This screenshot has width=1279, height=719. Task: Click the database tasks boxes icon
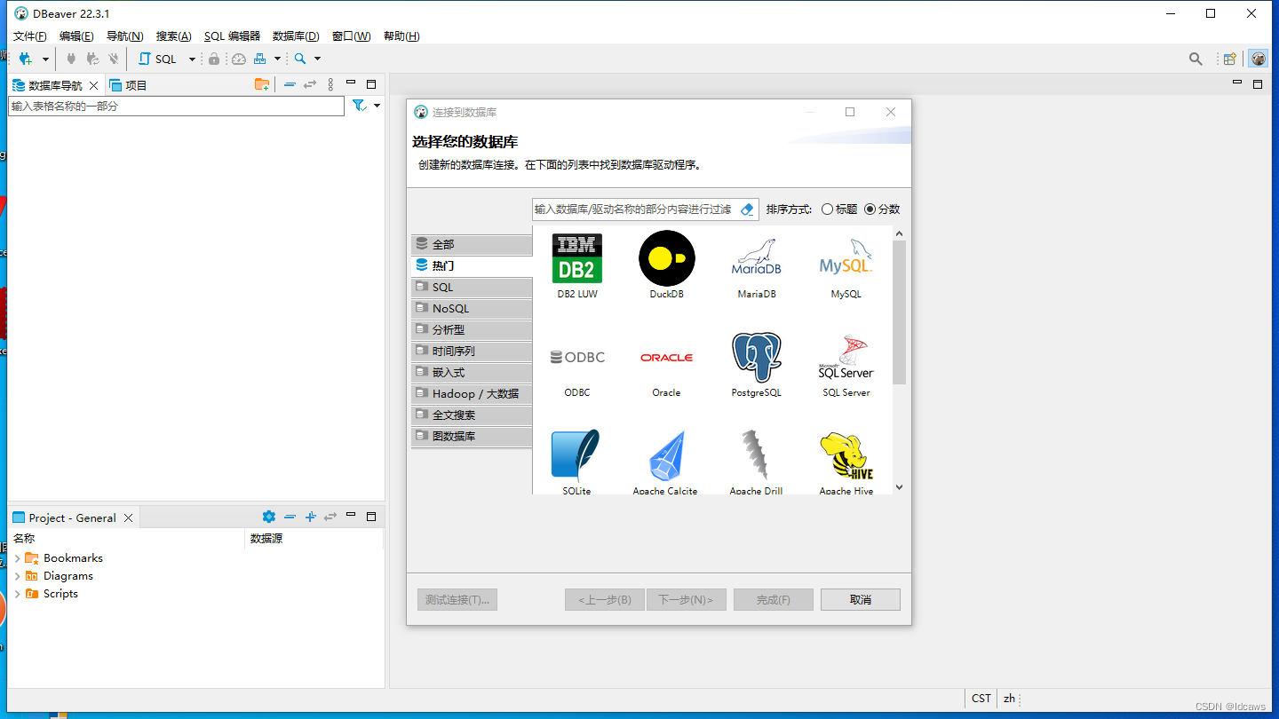pos(259,59)
